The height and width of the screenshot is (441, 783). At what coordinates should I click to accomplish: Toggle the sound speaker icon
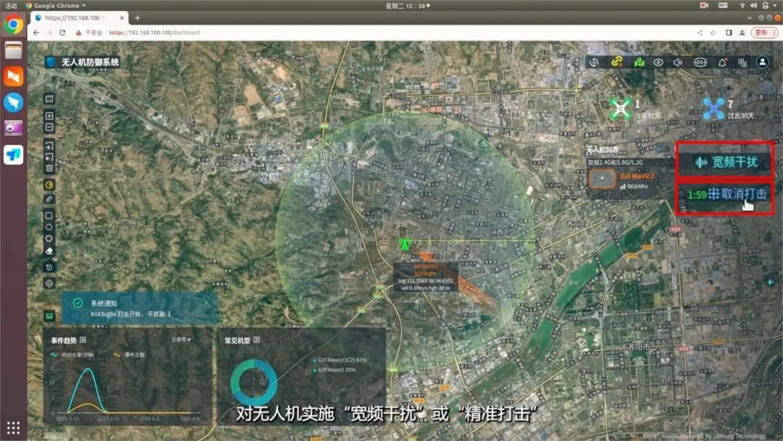[x=678, y=62]
